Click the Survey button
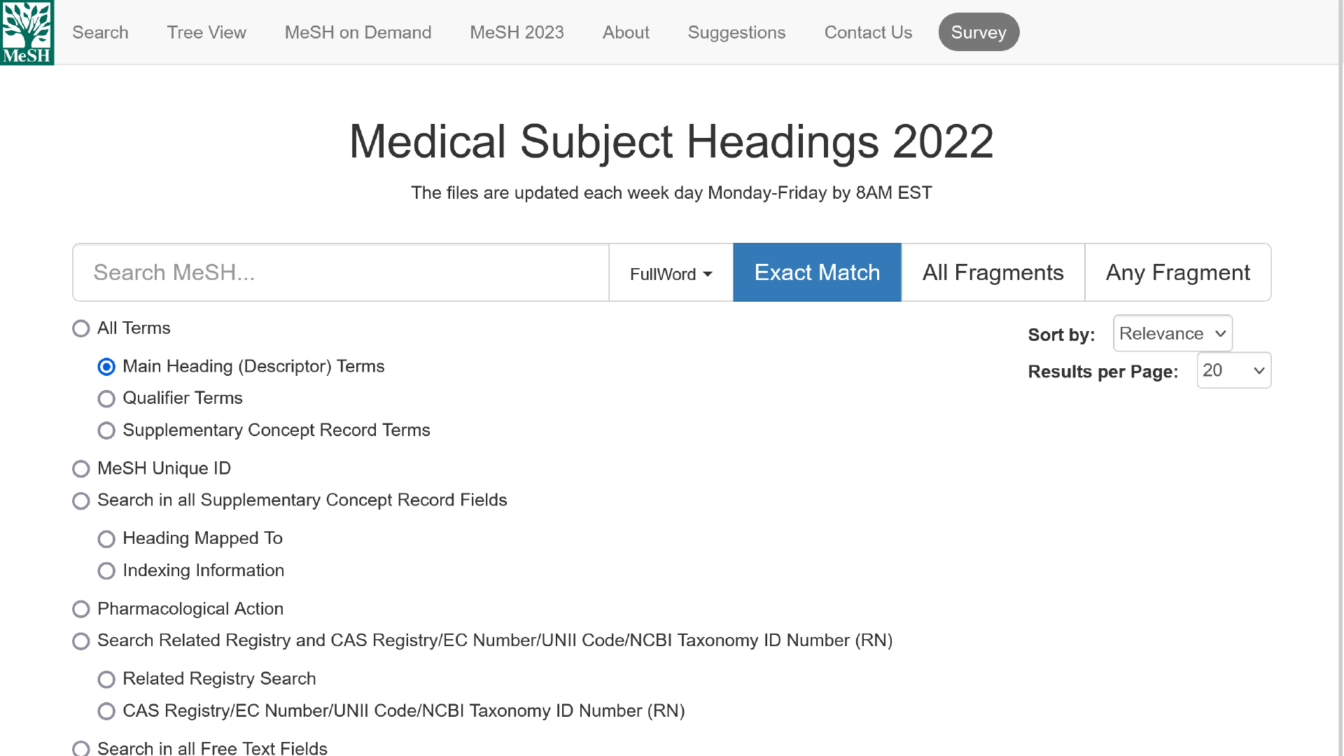The height and width of the screenshot is (756, 1344). pyautogui.click(x=979, y=32)
